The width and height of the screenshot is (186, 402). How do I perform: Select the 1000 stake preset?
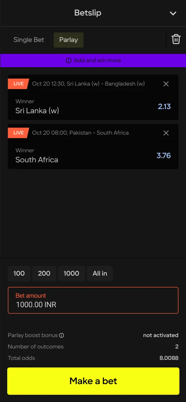click(71, 274)
